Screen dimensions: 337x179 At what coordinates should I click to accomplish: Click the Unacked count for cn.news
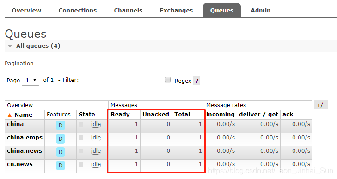pos(168,164)
